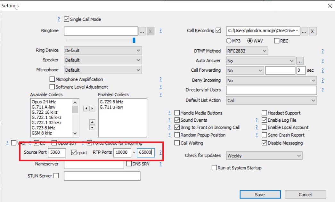335x202 pixels.
Task: Click browse button next to Call Recording path
Action: [x=304, y=31]
